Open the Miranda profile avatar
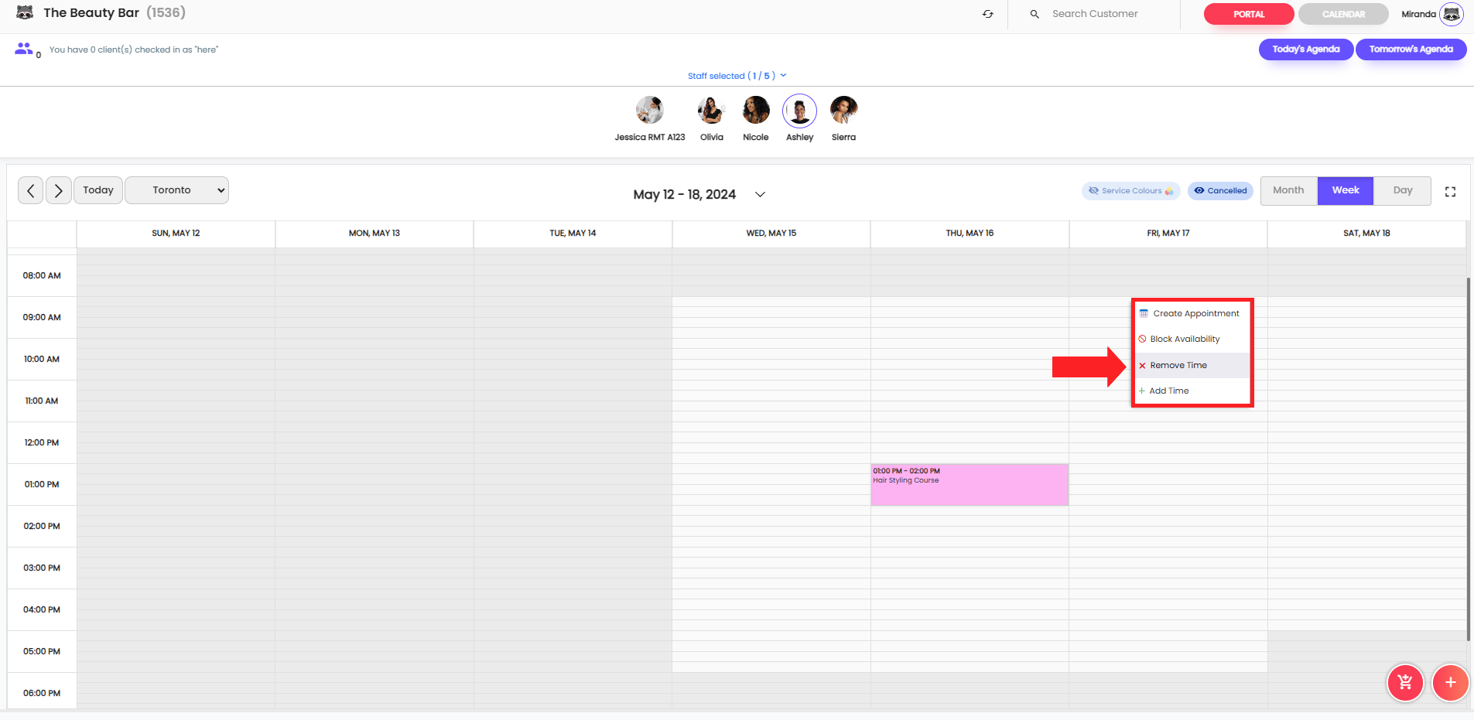The height and width of the screenshot is (720, 1474). click(x=1451, y=14)
